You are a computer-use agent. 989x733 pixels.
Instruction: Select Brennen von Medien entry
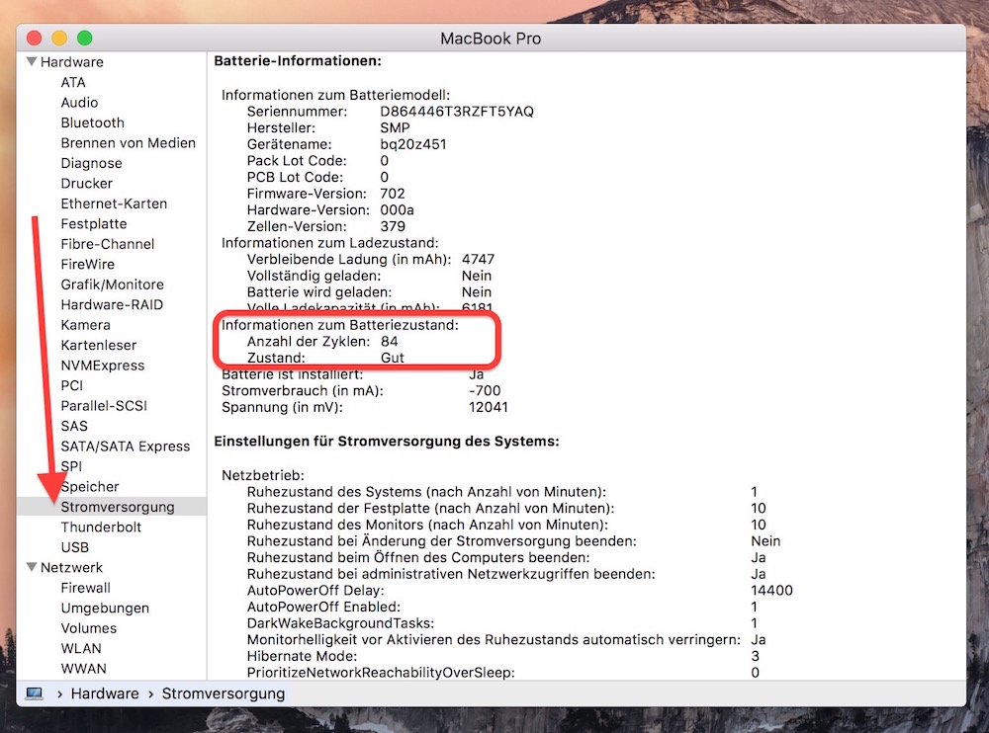128,143
